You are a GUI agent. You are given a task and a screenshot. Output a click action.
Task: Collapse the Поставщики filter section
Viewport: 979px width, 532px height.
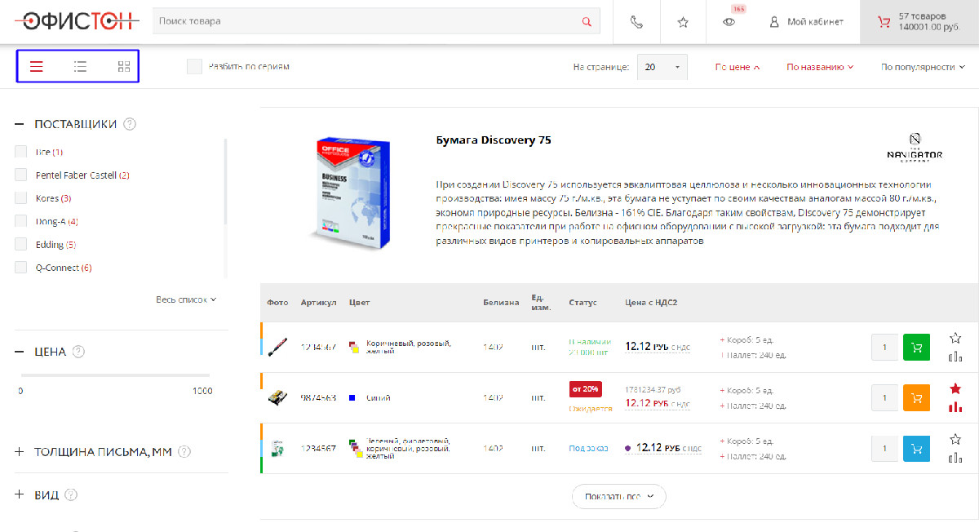point(20,124)
